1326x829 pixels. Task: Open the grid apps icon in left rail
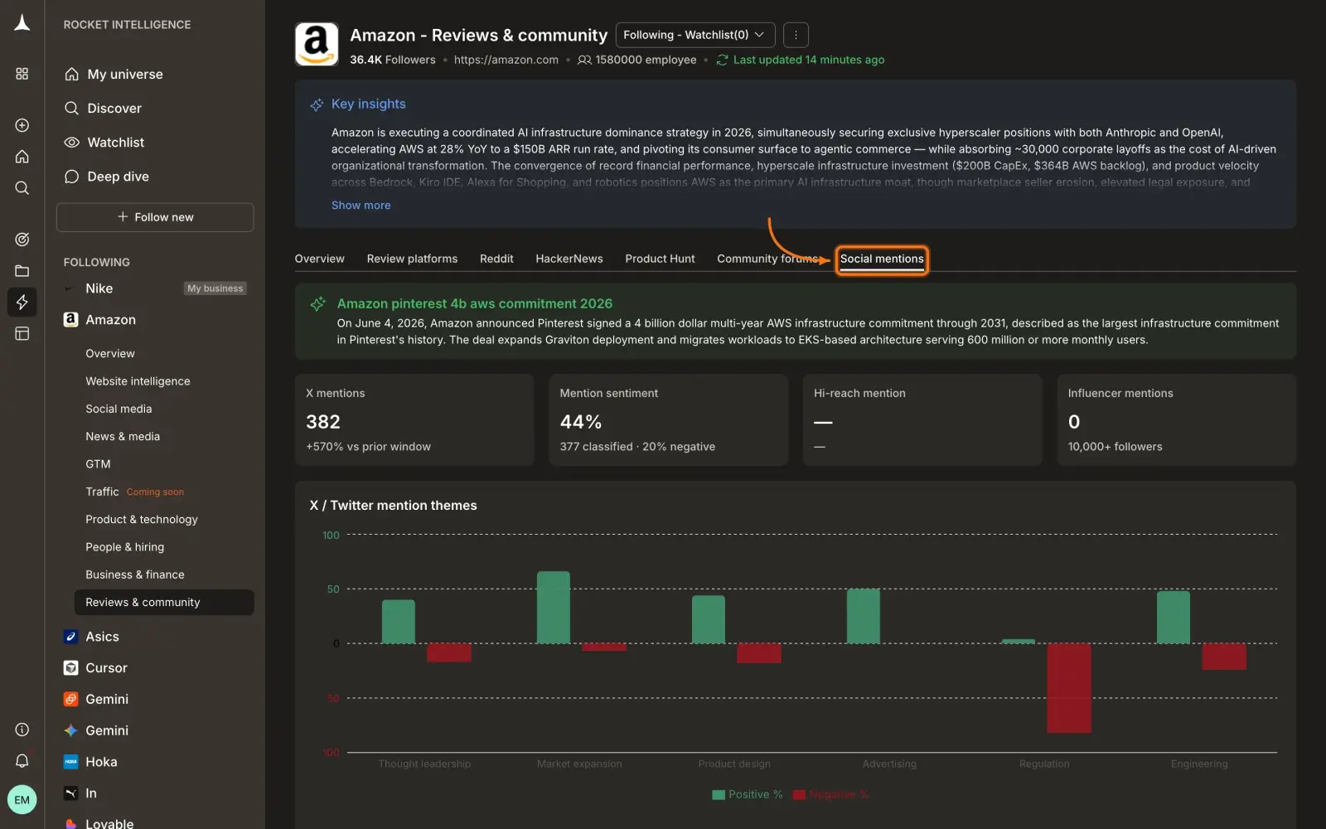click(x=22, y=74)
